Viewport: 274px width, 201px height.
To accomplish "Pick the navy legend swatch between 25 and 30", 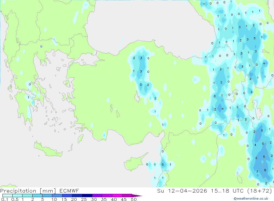I will [x=87, y=196].
